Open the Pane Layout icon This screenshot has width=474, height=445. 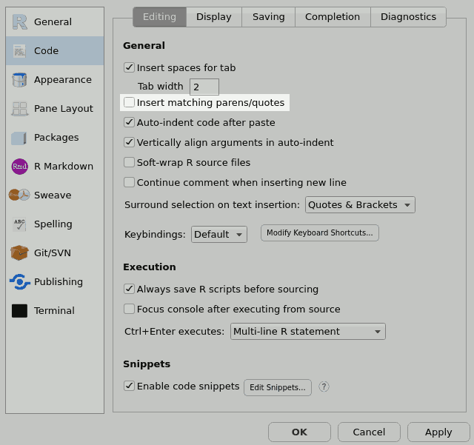(x=20, y=109)
